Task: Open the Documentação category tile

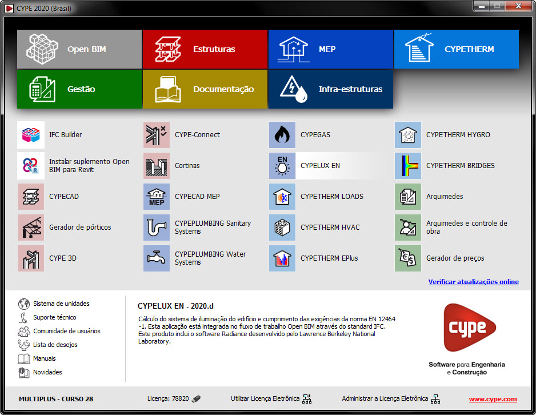Action: click(205, 89)
